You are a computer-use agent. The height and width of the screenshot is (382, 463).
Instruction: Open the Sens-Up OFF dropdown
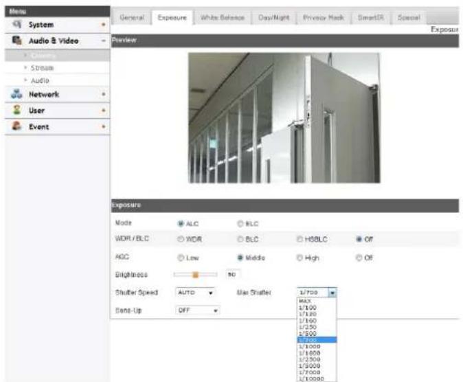[x=197, y=311]
